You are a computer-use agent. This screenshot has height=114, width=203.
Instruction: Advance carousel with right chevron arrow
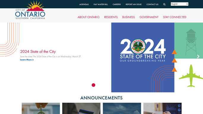coord(198,56)
